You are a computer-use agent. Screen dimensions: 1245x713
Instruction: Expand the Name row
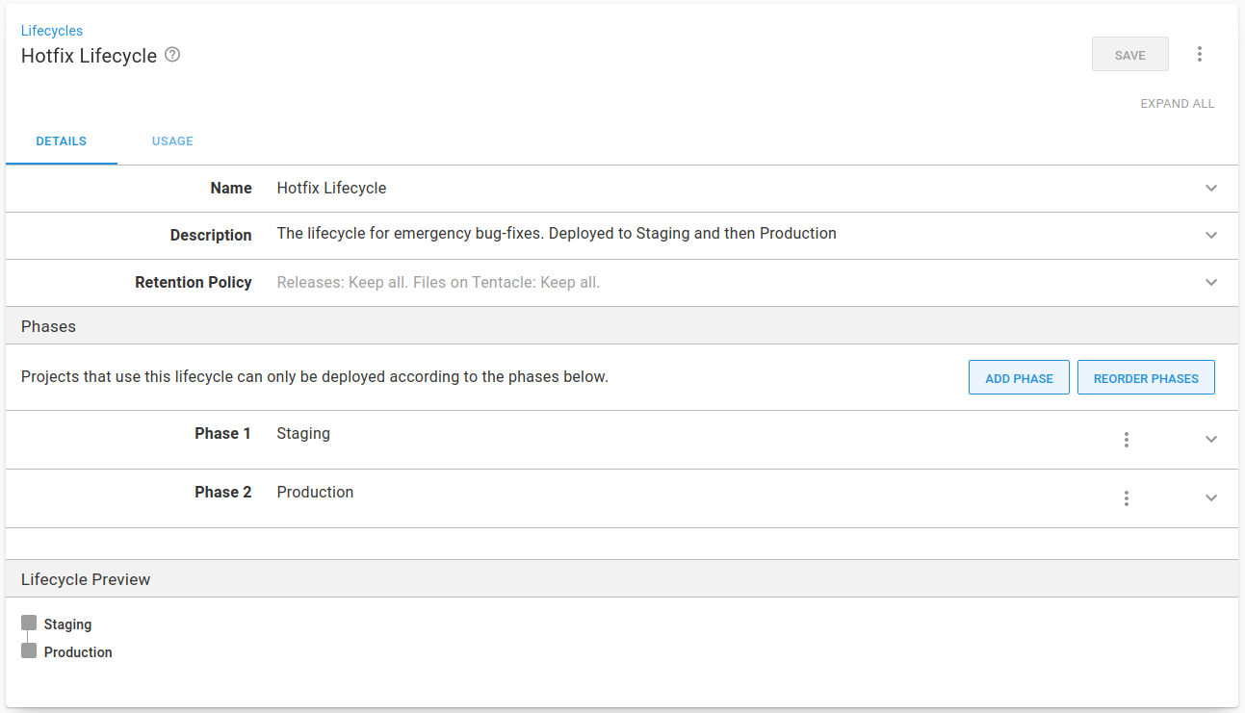1210,189
